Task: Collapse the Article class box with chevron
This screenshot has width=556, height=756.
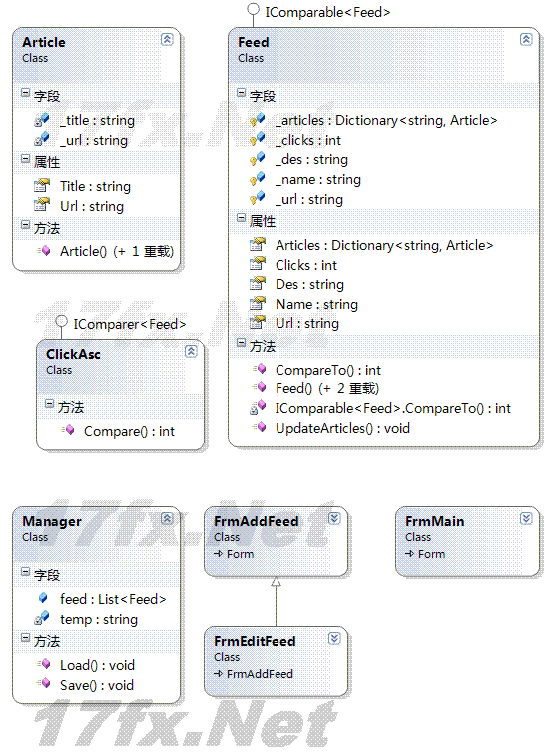Action: click(x=167, y=40)
